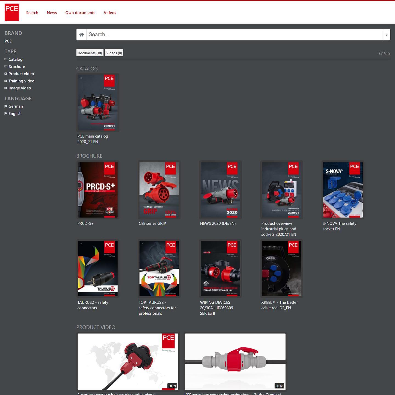Open the XREEL cable reel brochure cover
Screen dimensions: 395x395
coord(282,269)
